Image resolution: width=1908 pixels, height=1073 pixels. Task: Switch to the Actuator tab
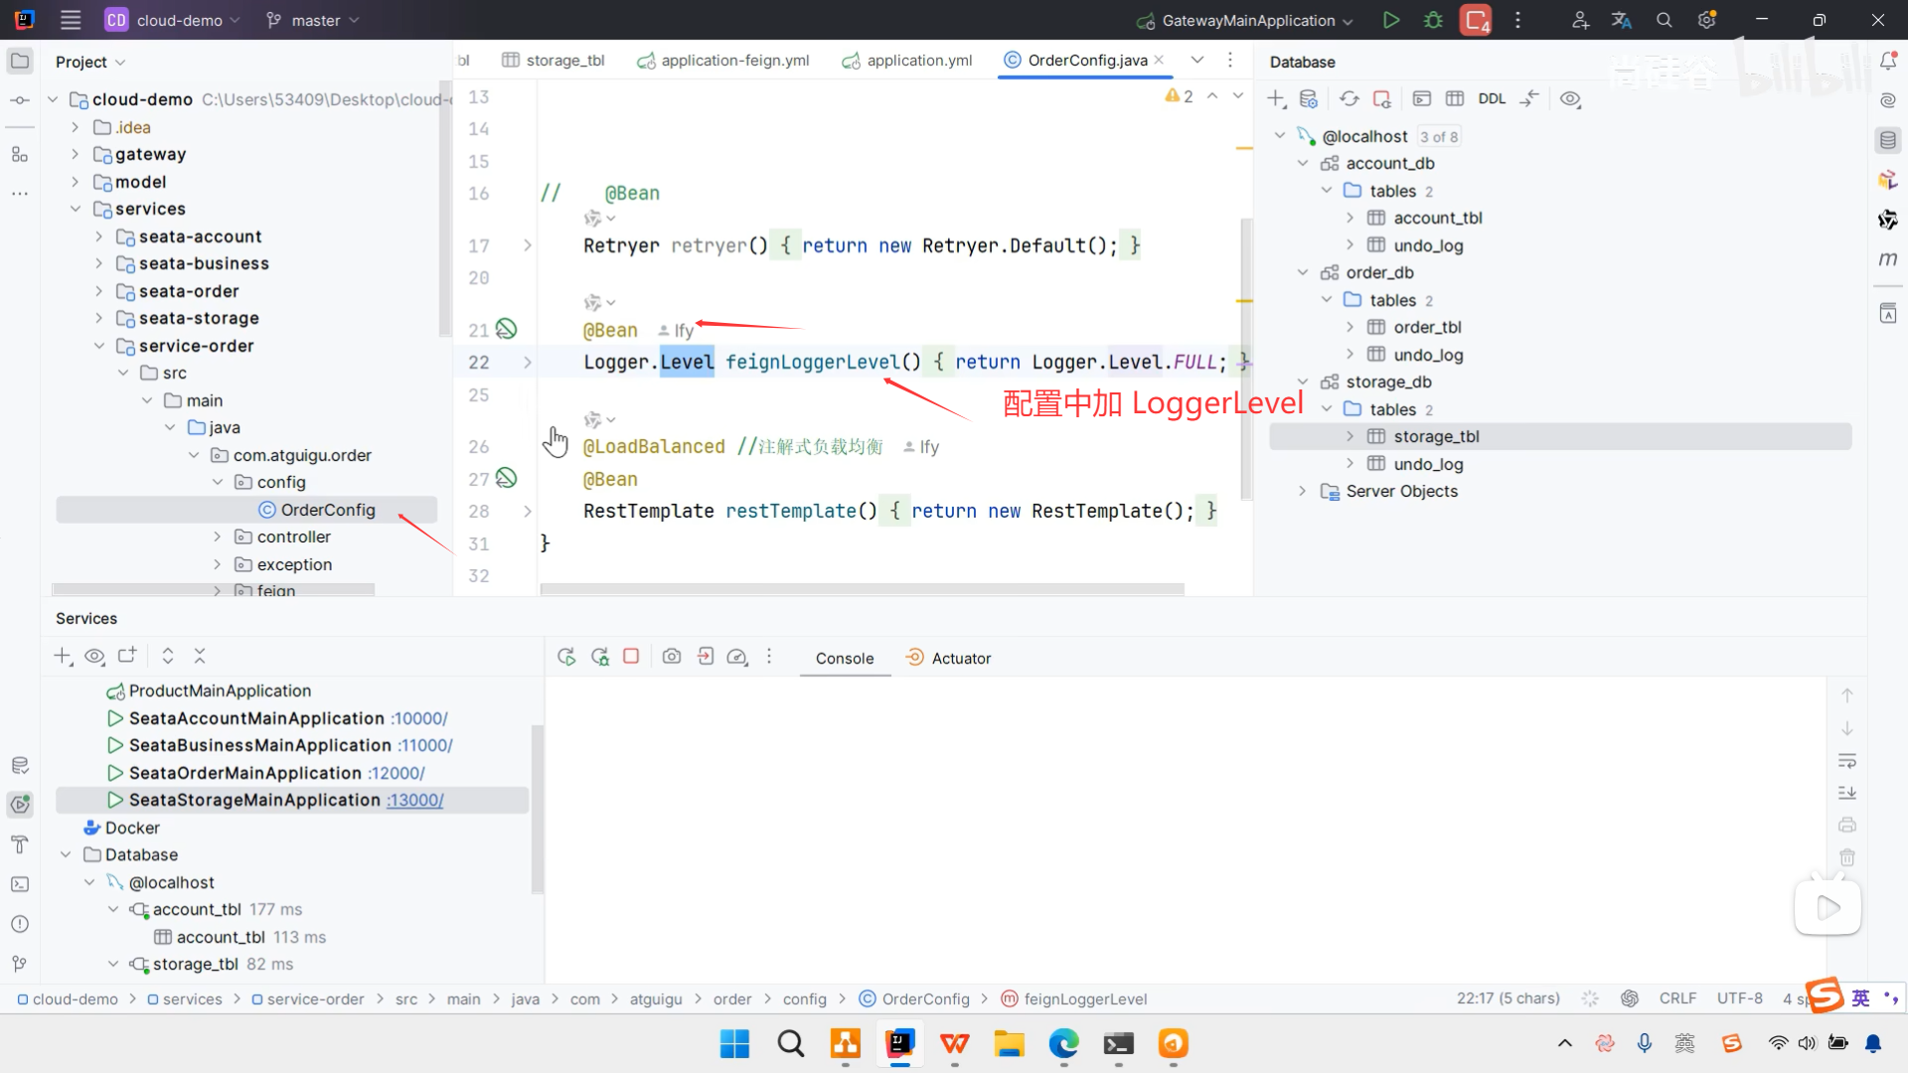click(960, 658)
